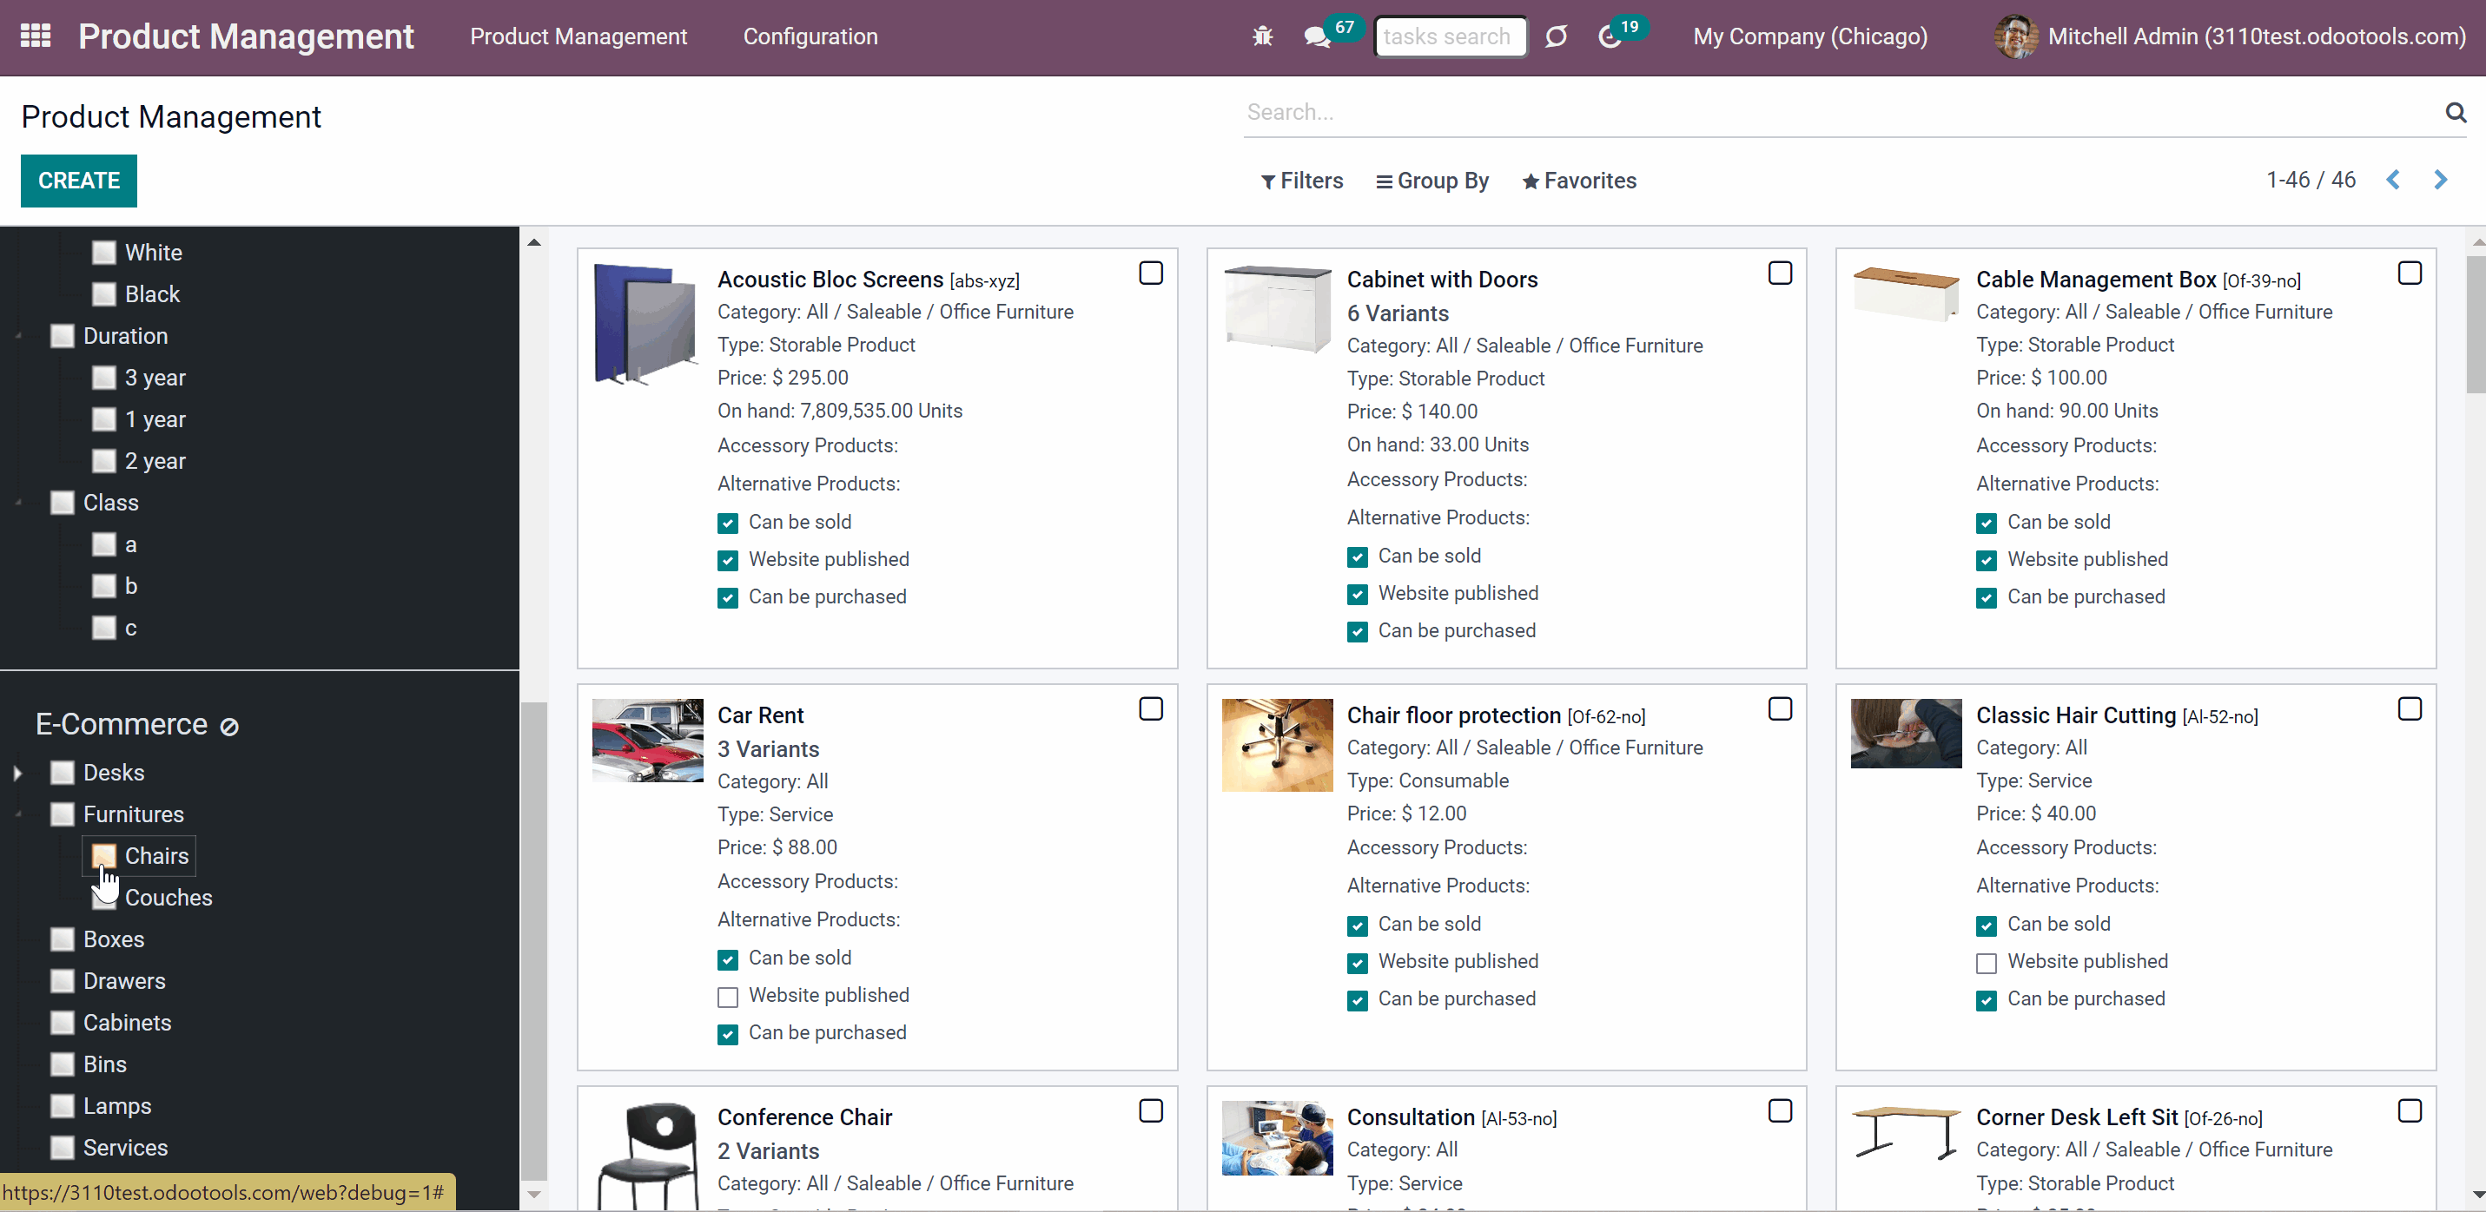Screen dimensions: 2486x1212
Task: Open the activities clock icon
Action: [x=1610, y=36]
